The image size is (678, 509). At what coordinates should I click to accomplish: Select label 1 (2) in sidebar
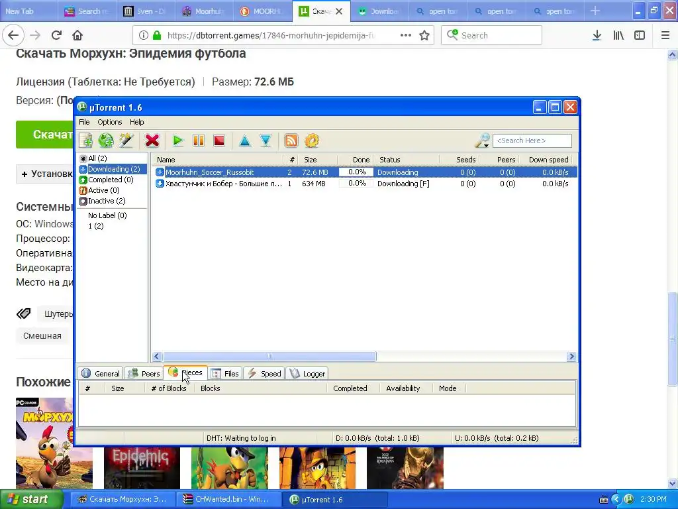96,226
